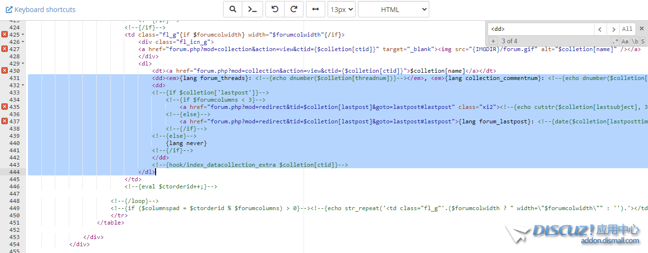
Task: Collapse the code fold at line 429
Action: [x=23, y=64]
